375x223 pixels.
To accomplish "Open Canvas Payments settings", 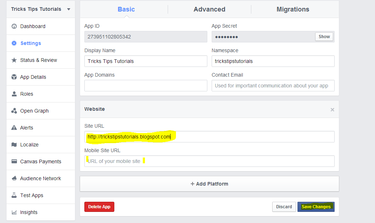I will point(41,161).
